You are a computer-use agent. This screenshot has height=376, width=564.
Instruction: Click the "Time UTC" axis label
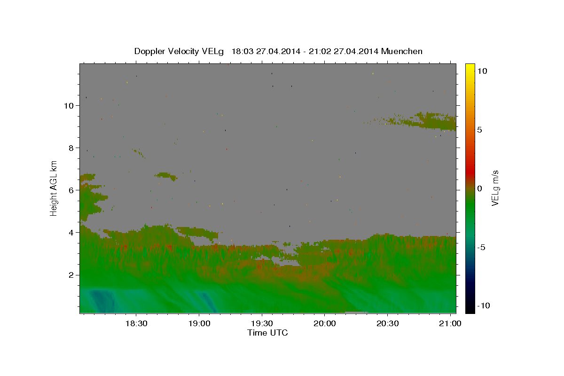click(267, 333)
